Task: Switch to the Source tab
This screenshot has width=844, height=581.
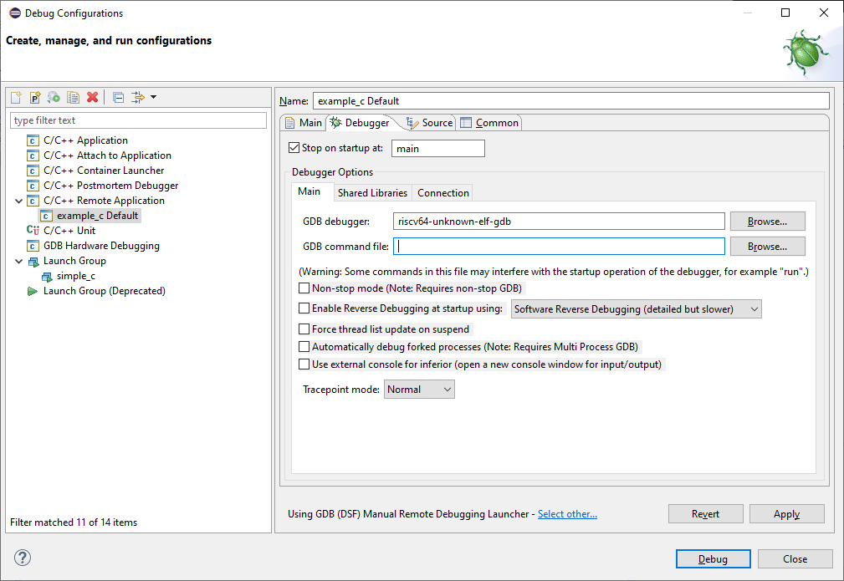Action: click(429, 123)
